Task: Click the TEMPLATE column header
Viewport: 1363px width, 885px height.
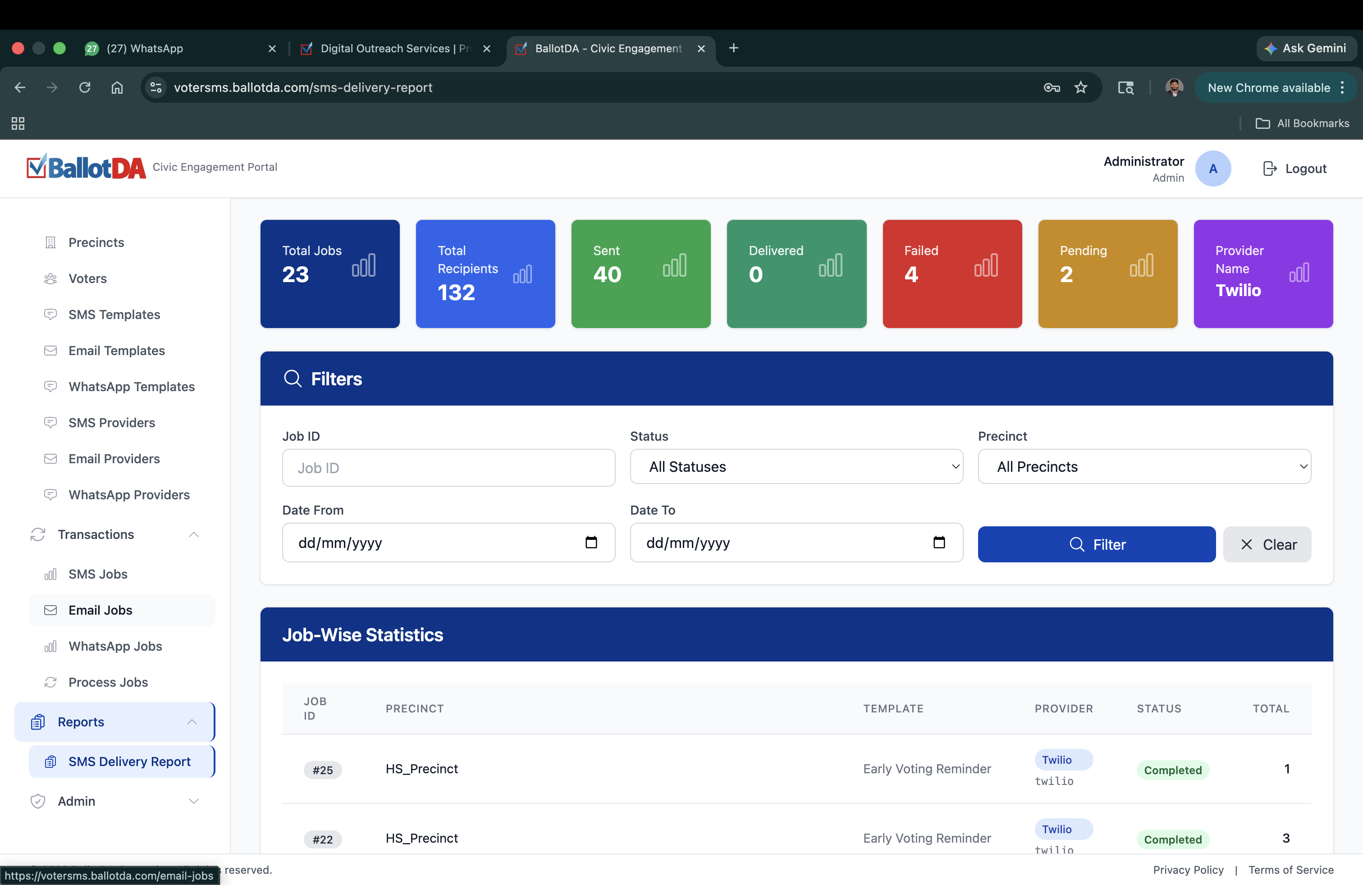Action: tap(893, 708)
